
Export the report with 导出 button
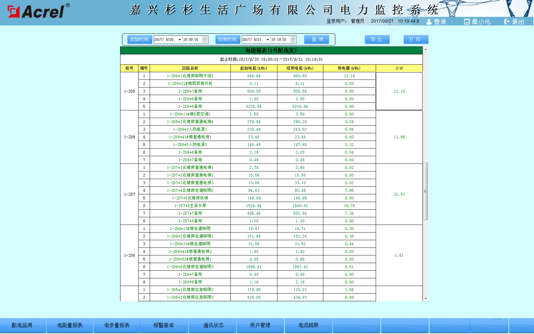click(x=377, y=39)
